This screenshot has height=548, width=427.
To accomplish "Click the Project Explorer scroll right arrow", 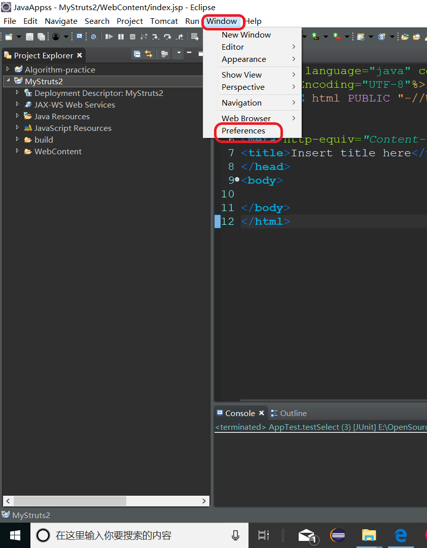I will tap(204, 501).
